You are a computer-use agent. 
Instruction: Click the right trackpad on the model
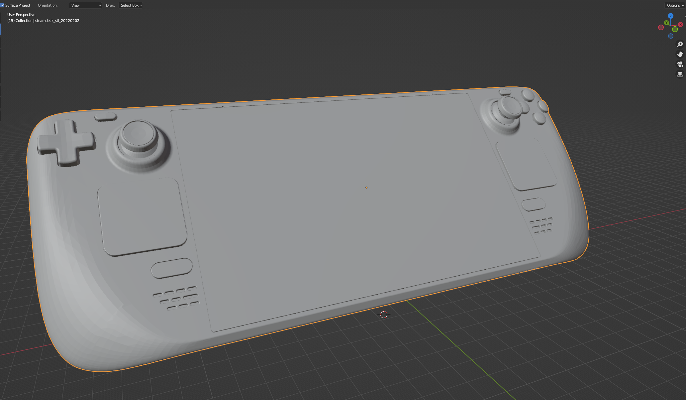(526, 165)
